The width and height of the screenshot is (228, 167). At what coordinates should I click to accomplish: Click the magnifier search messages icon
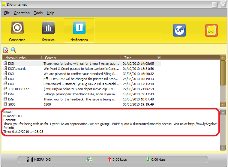[x=13, y=50]
